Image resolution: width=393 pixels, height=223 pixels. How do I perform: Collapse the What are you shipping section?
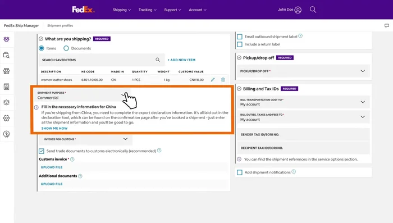[41, 39]
